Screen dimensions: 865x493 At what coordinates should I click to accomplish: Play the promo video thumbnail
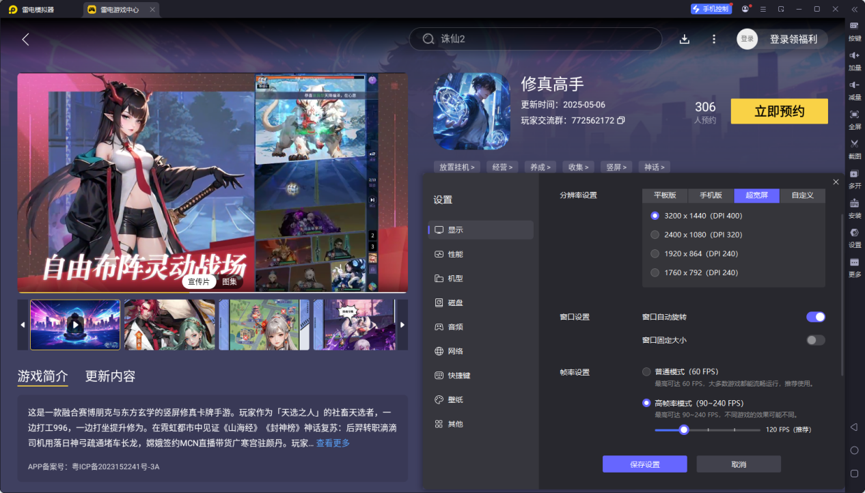pos(75,325)
